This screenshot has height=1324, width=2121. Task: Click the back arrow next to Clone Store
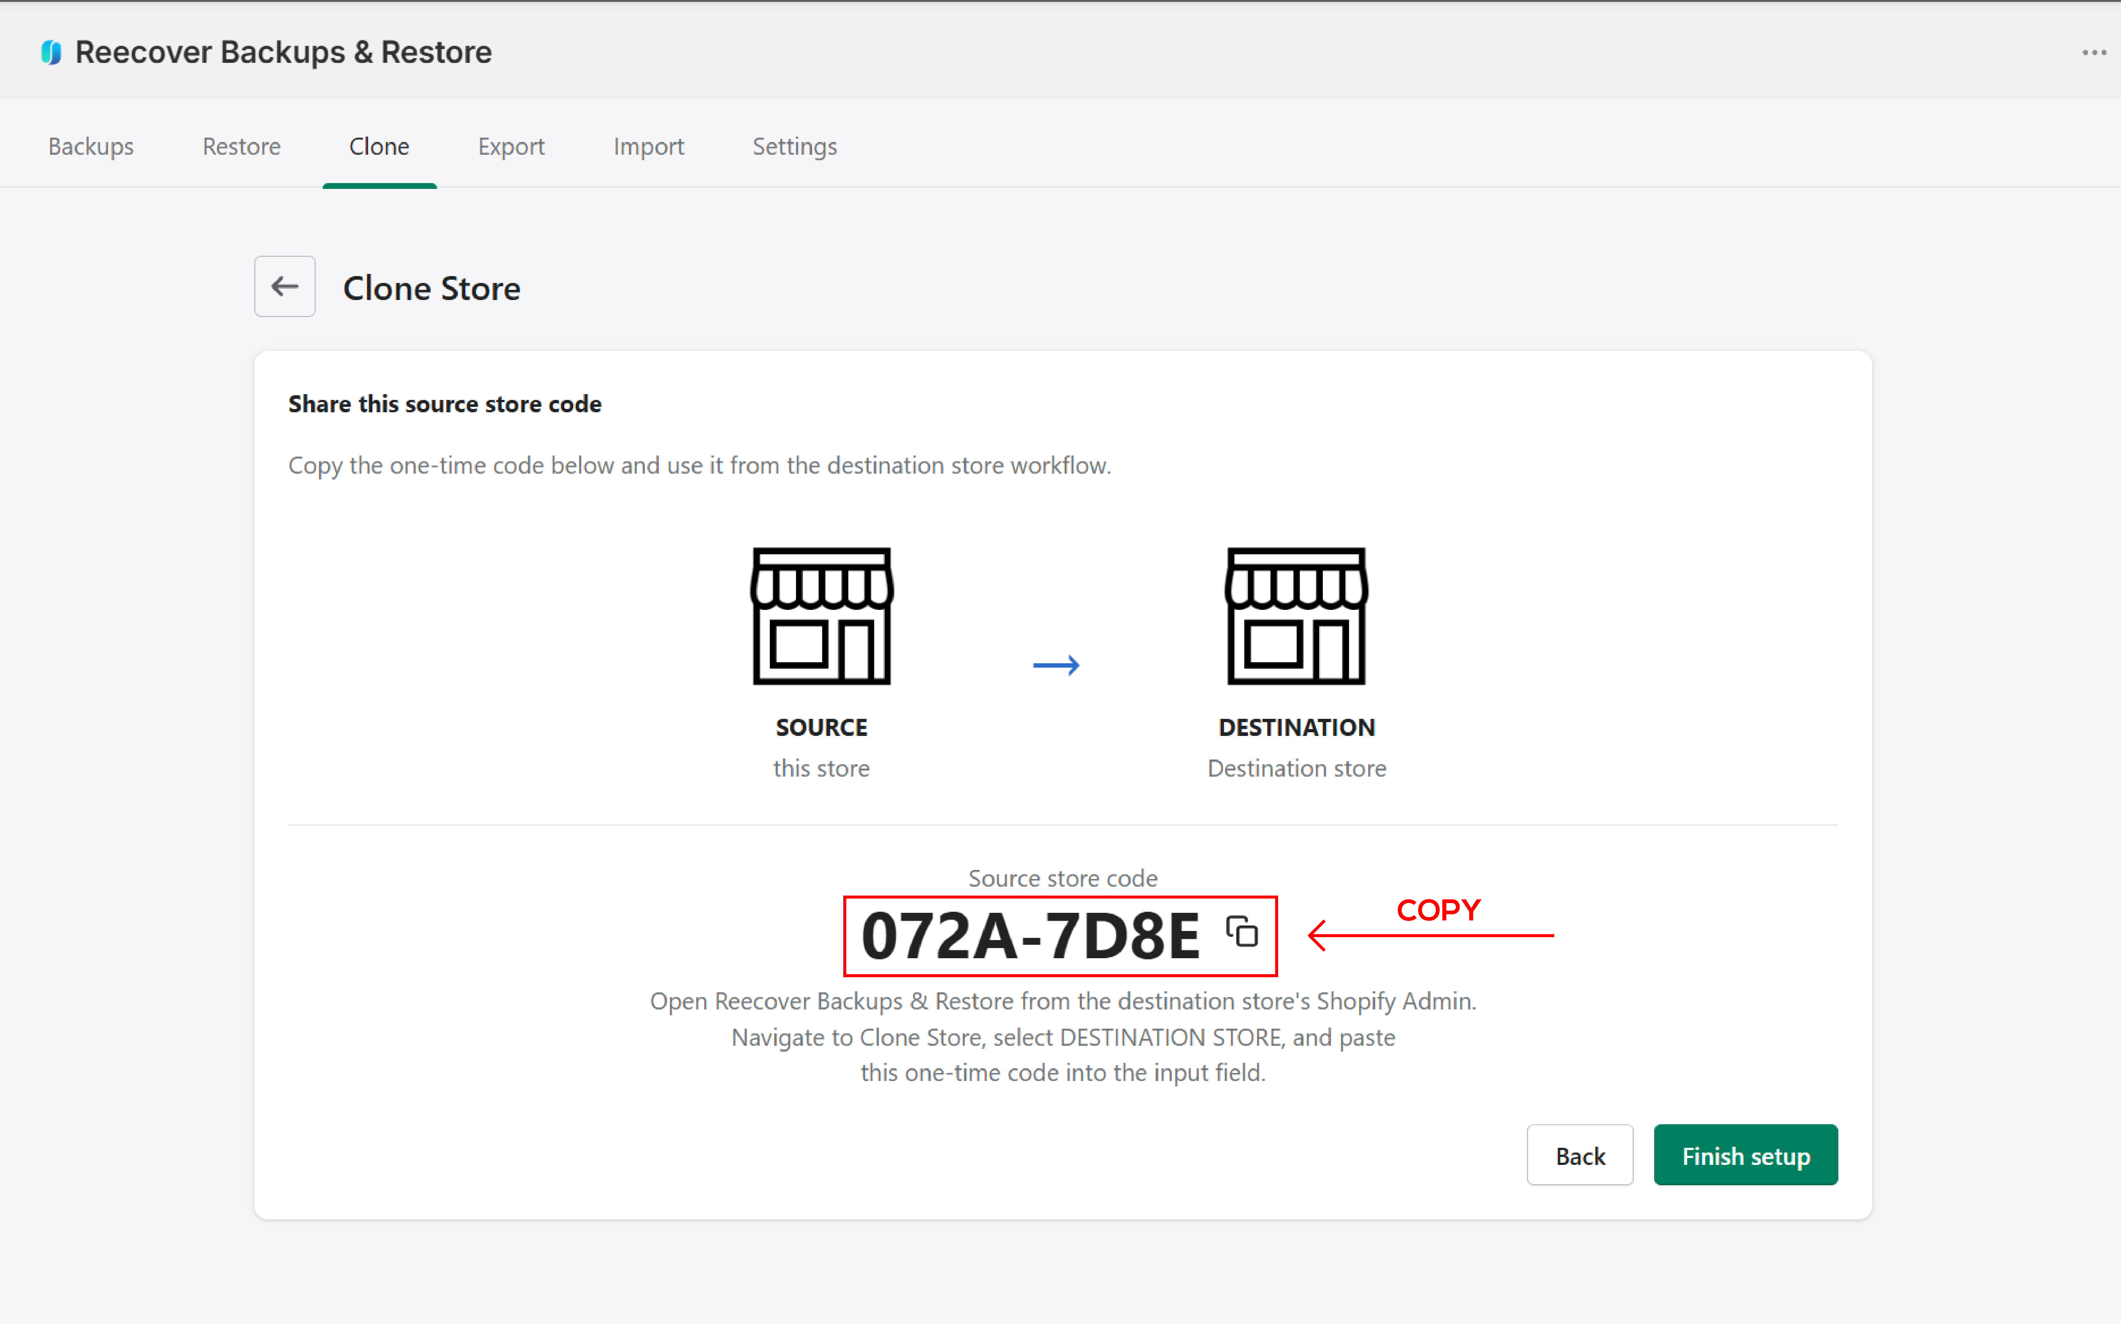284,286
